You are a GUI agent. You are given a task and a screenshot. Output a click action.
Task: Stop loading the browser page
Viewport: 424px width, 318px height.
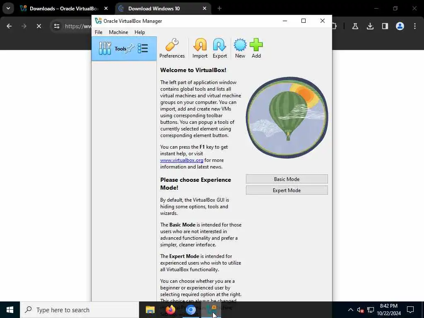coord(39,26)
